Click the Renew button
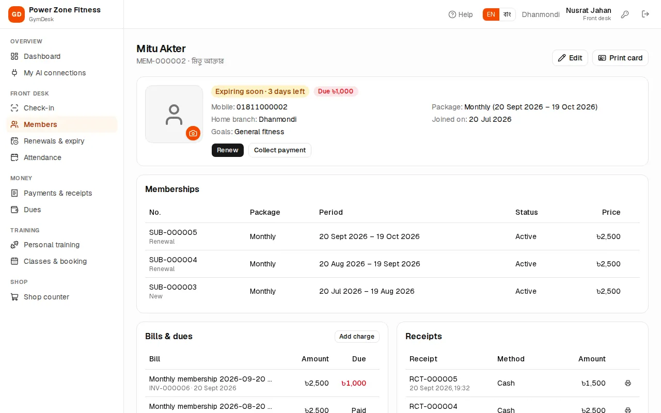The image size is (661, 413). coord(228,150)
